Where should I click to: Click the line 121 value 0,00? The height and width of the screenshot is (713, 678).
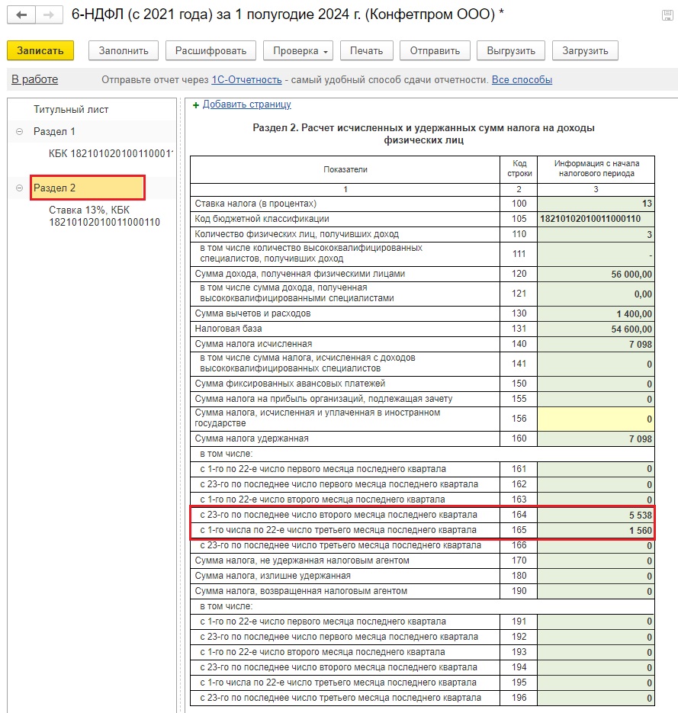pyautogui.click(x=596, y=294)
